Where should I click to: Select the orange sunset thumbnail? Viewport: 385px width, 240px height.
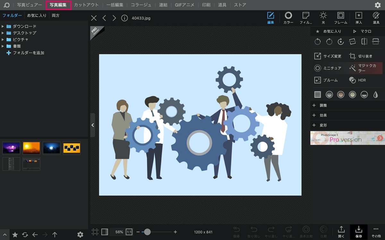point(31,148)
